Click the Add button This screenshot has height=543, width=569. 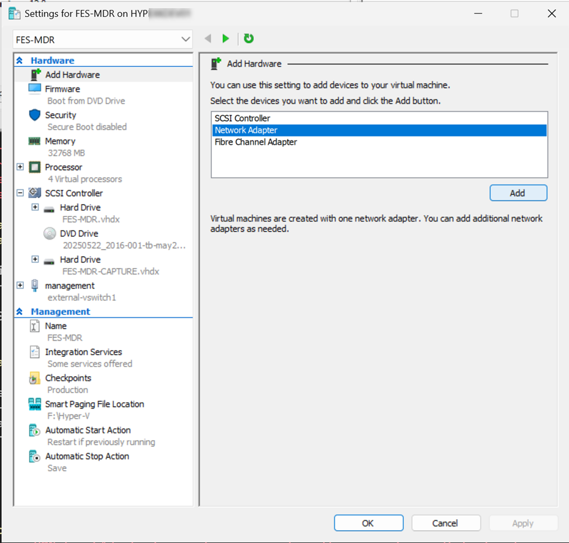point(518,193)
